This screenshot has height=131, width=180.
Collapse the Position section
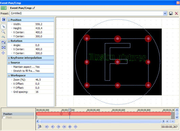tap(9, 20)
